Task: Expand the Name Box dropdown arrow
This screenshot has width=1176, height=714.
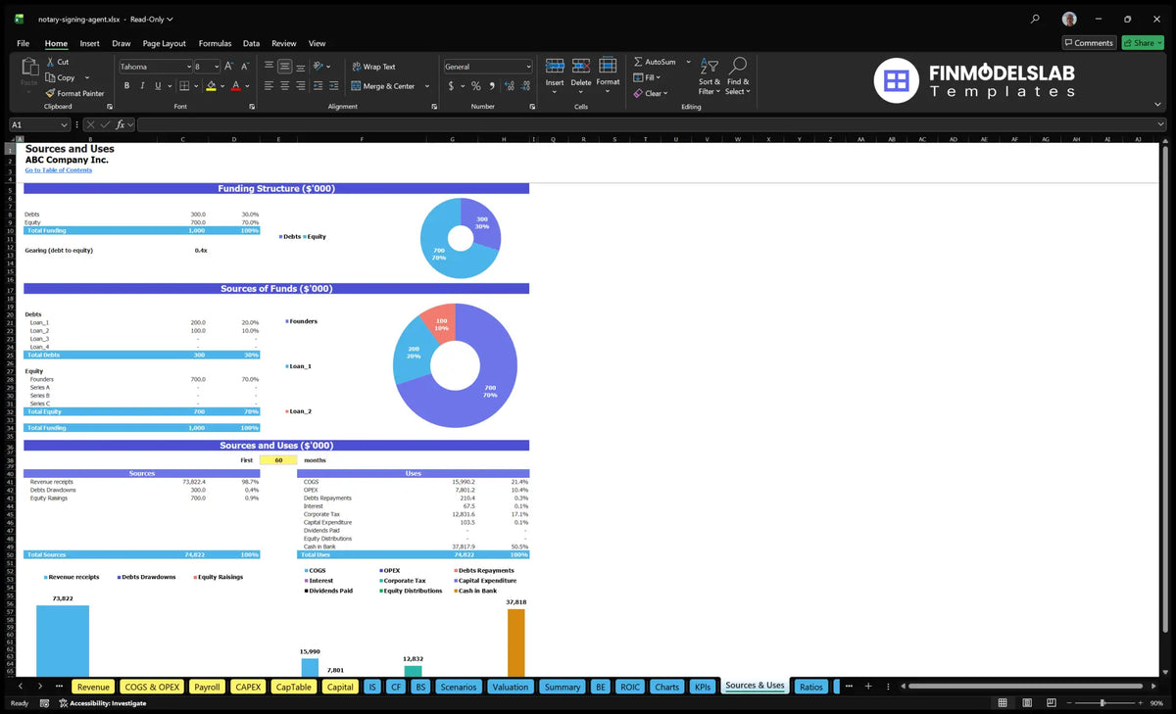Action: coord(65,124)
